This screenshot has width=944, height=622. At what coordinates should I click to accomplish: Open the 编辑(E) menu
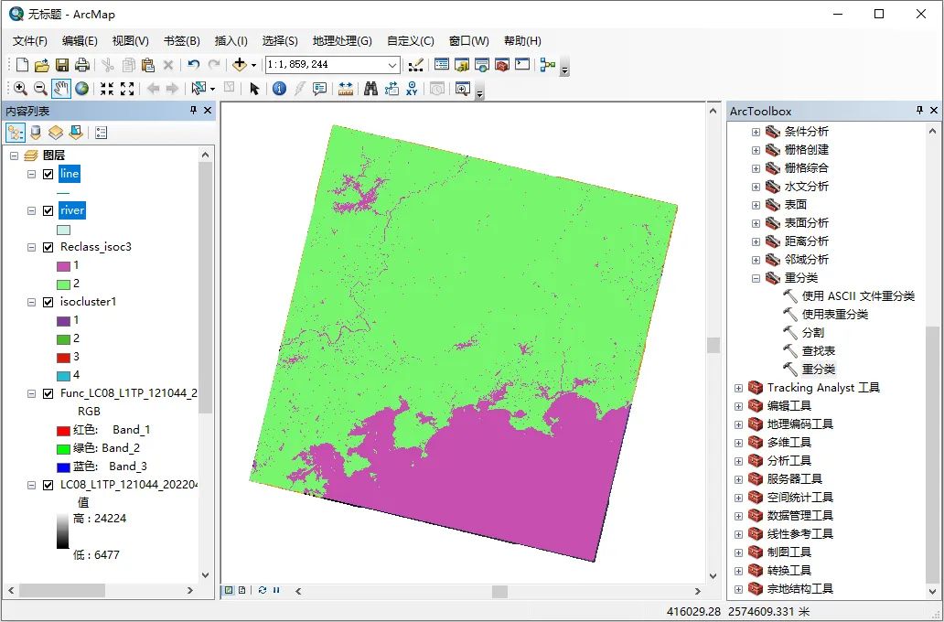pos(80,41)
